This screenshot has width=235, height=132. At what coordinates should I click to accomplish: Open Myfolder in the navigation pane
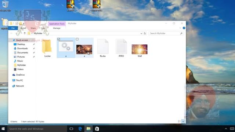point(21,65)
